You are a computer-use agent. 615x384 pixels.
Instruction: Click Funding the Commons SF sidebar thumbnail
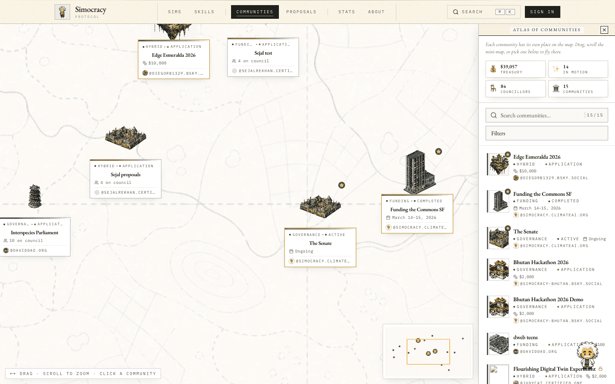499,201
